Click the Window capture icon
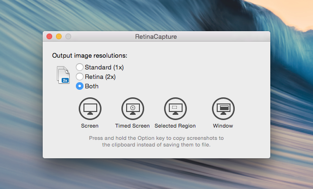The height and width of the screenshot is (189, 313). (222, 109)
